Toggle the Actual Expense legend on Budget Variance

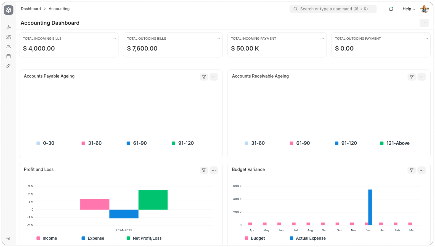[x=308, y=238]
